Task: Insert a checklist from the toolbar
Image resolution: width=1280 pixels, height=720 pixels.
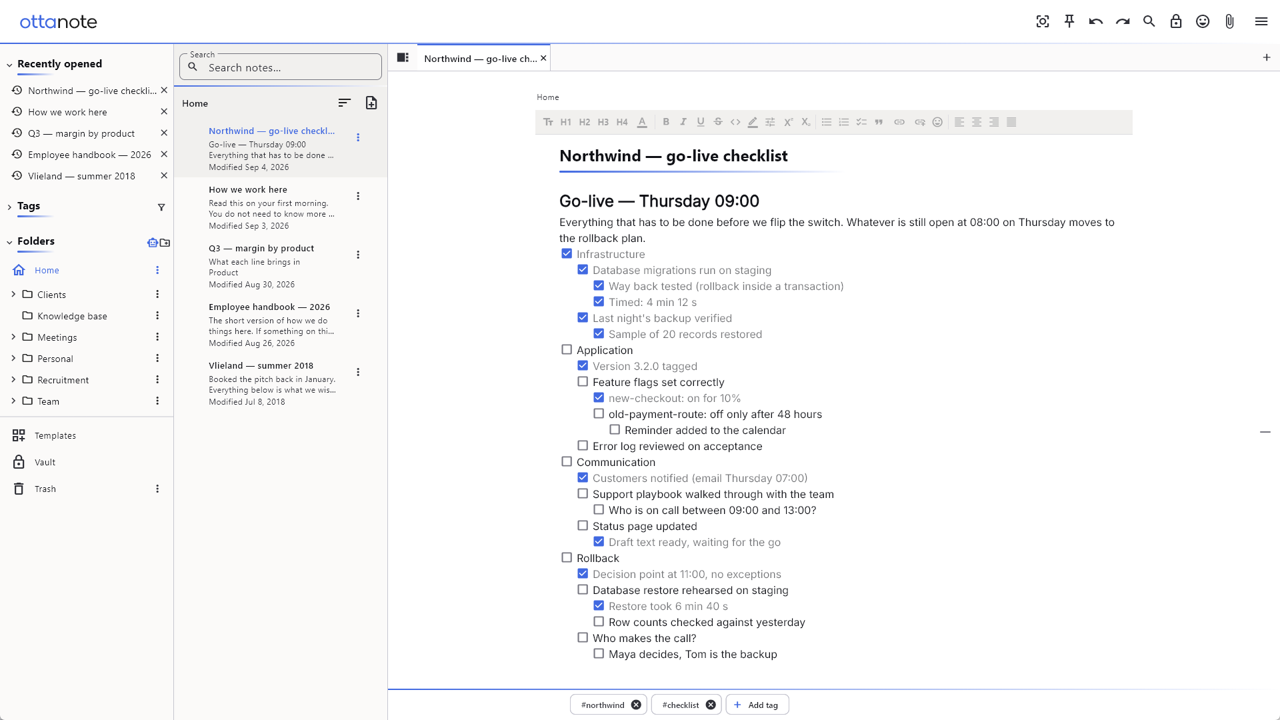Action: (x=861, y=122)
